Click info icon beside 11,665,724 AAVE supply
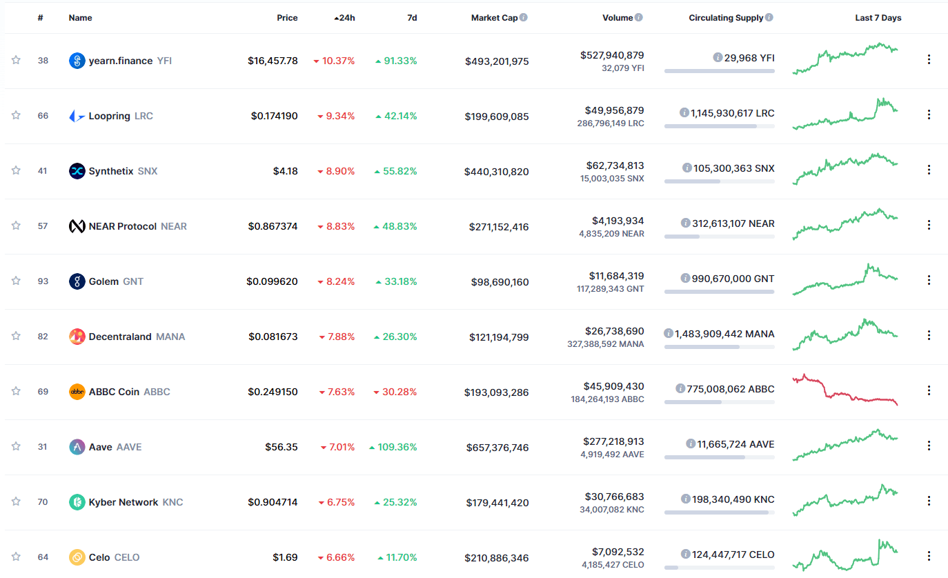 pyautogui.click(x=691, y=444)
